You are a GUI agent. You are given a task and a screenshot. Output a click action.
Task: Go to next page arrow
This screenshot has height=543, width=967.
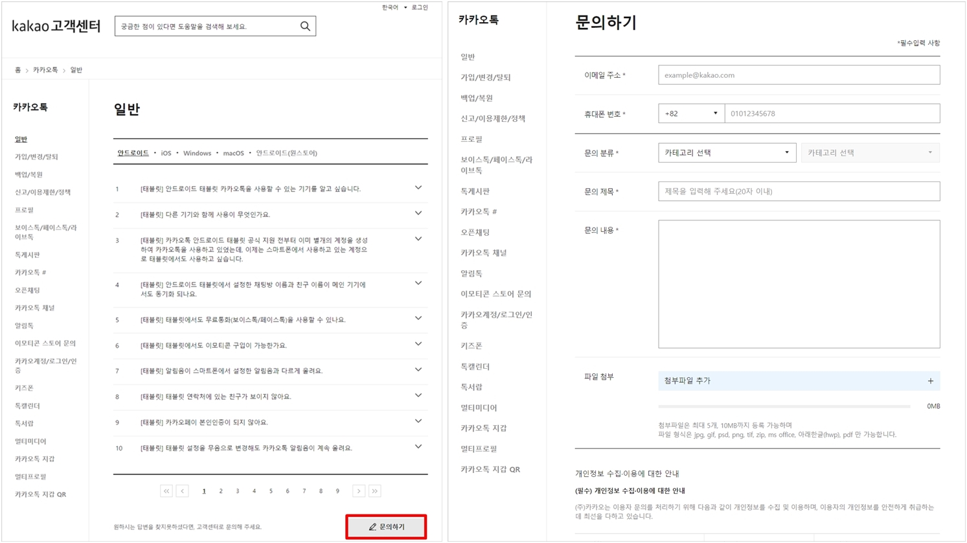coord(359,491)
